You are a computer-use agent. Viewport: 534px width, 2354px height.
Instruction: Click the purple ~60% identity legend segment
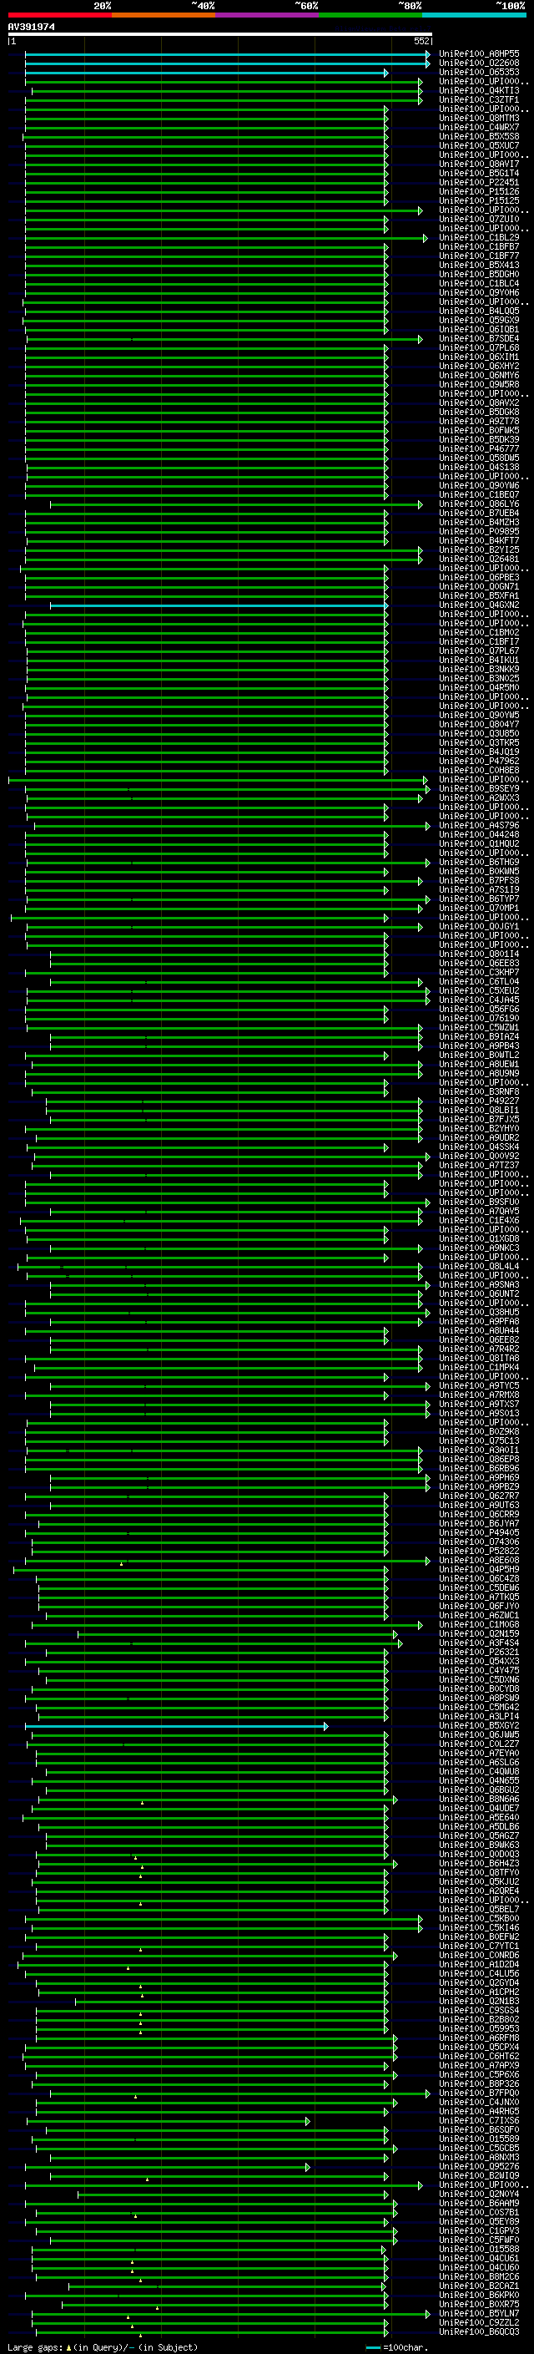point(266,15)
